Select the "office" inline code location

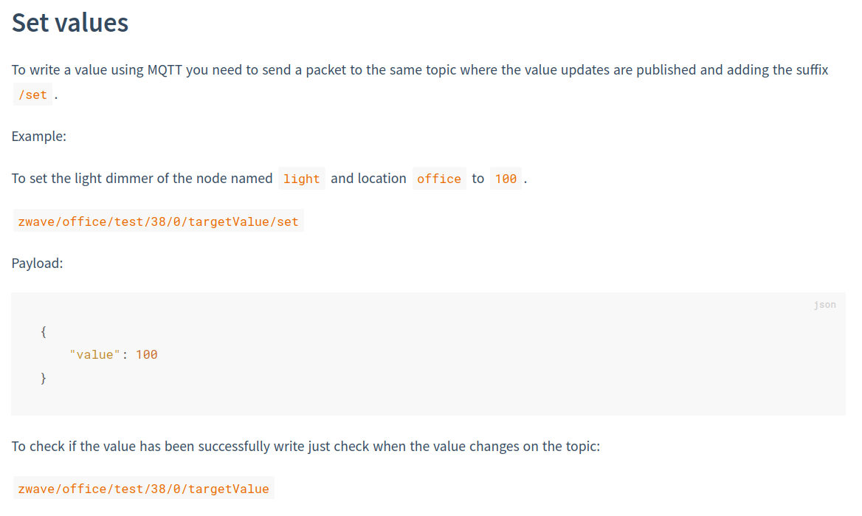click(x=438, y=179)
